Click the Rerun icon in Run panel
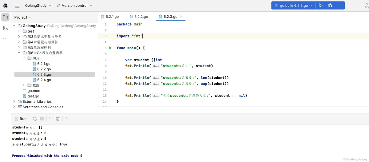369x162 pixels. click(35, 119)
